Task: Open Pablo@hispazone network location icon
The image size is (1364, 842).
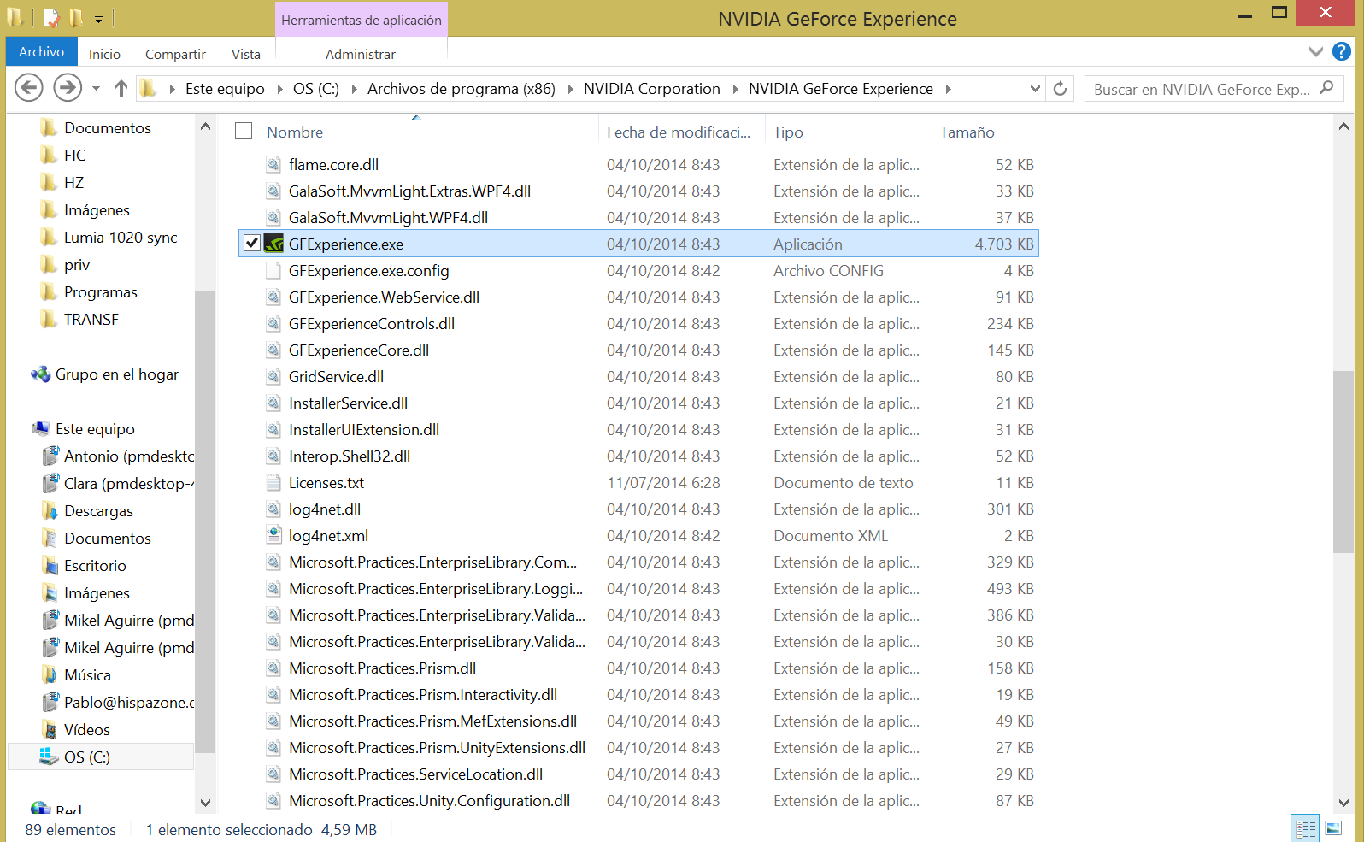Action: click(50, 703)
